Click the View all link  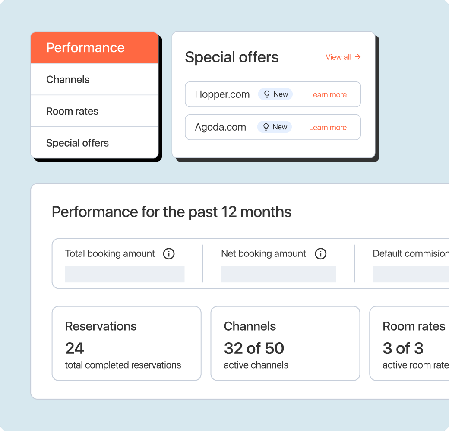(338, 57)
